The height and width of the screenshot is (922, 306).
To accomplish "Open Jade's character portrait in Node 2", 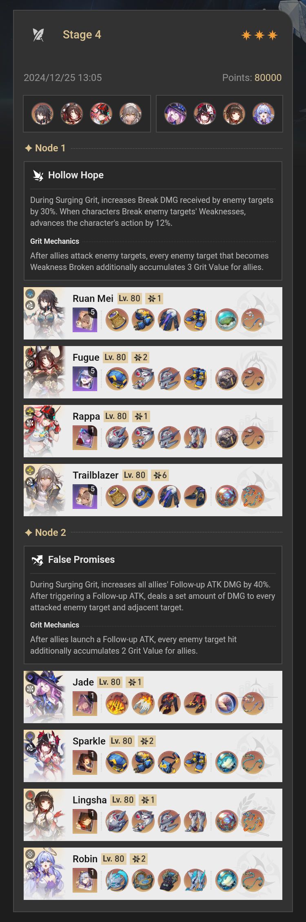I will (x=44, y=697).
